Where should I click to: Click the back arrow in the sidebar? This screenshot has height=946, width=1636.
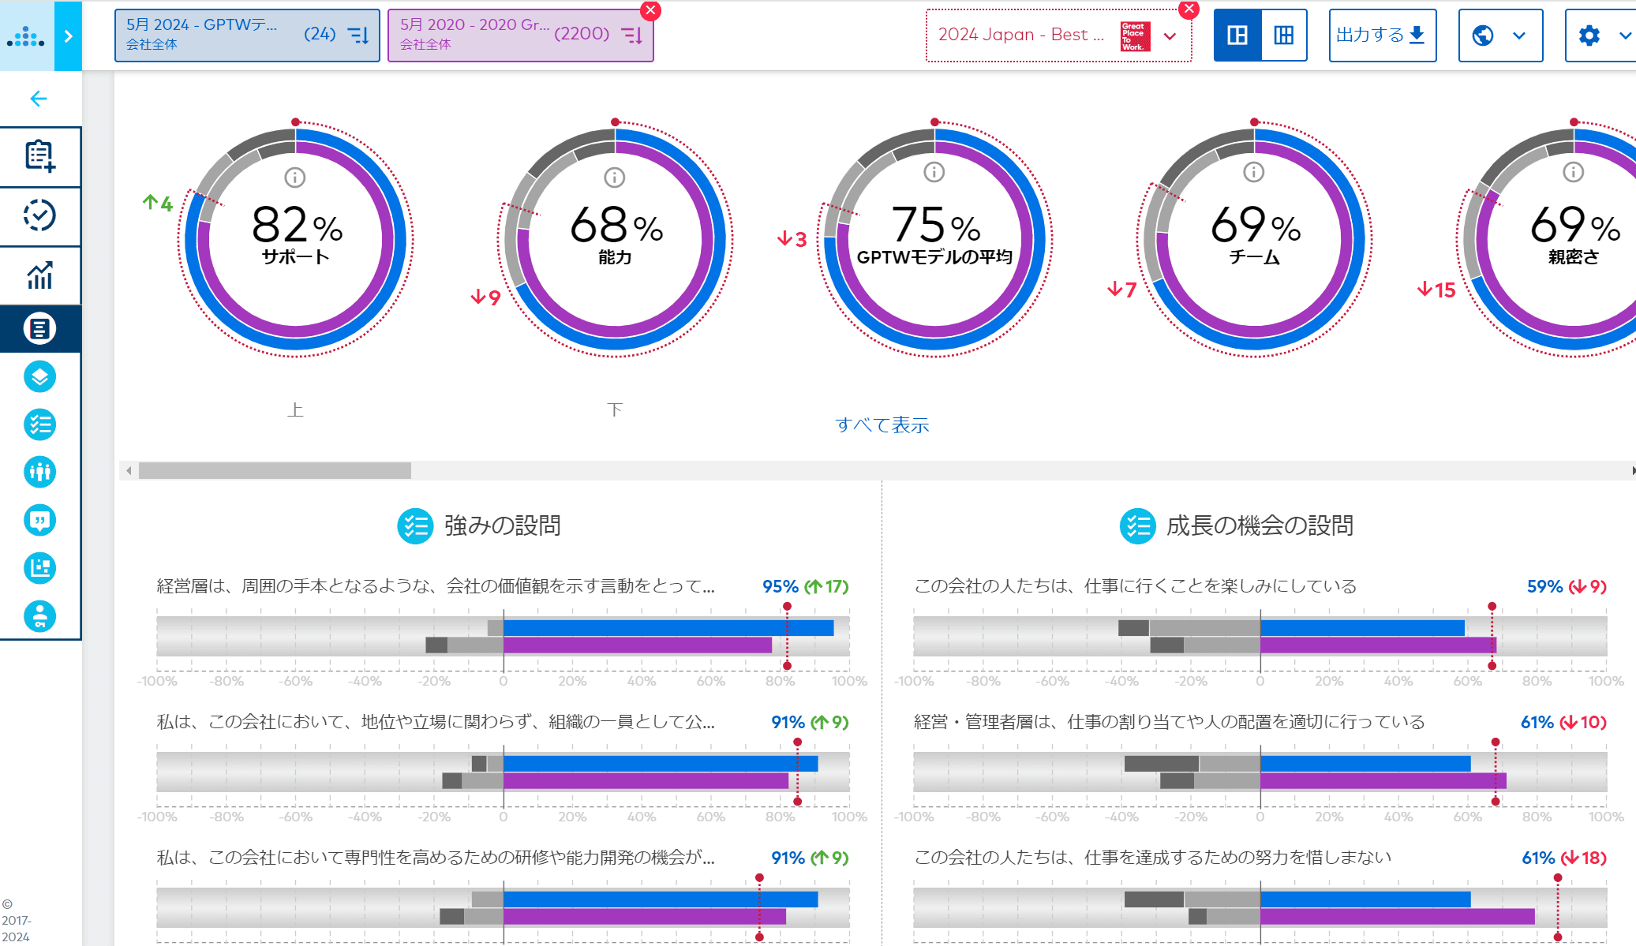(x=38, y=99)
